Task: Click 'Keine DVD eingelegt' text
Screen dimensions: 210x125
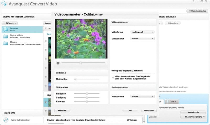Action: [20, 120]
